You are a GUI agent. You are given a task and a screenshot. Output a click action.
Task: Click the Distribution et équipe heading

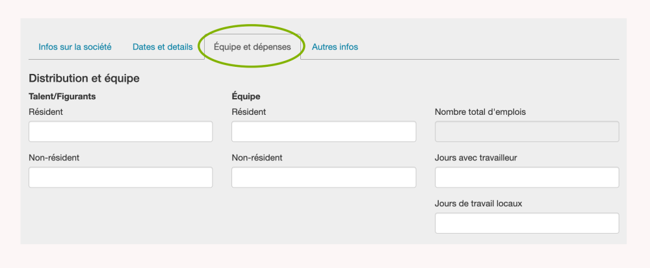pos(84,79)
